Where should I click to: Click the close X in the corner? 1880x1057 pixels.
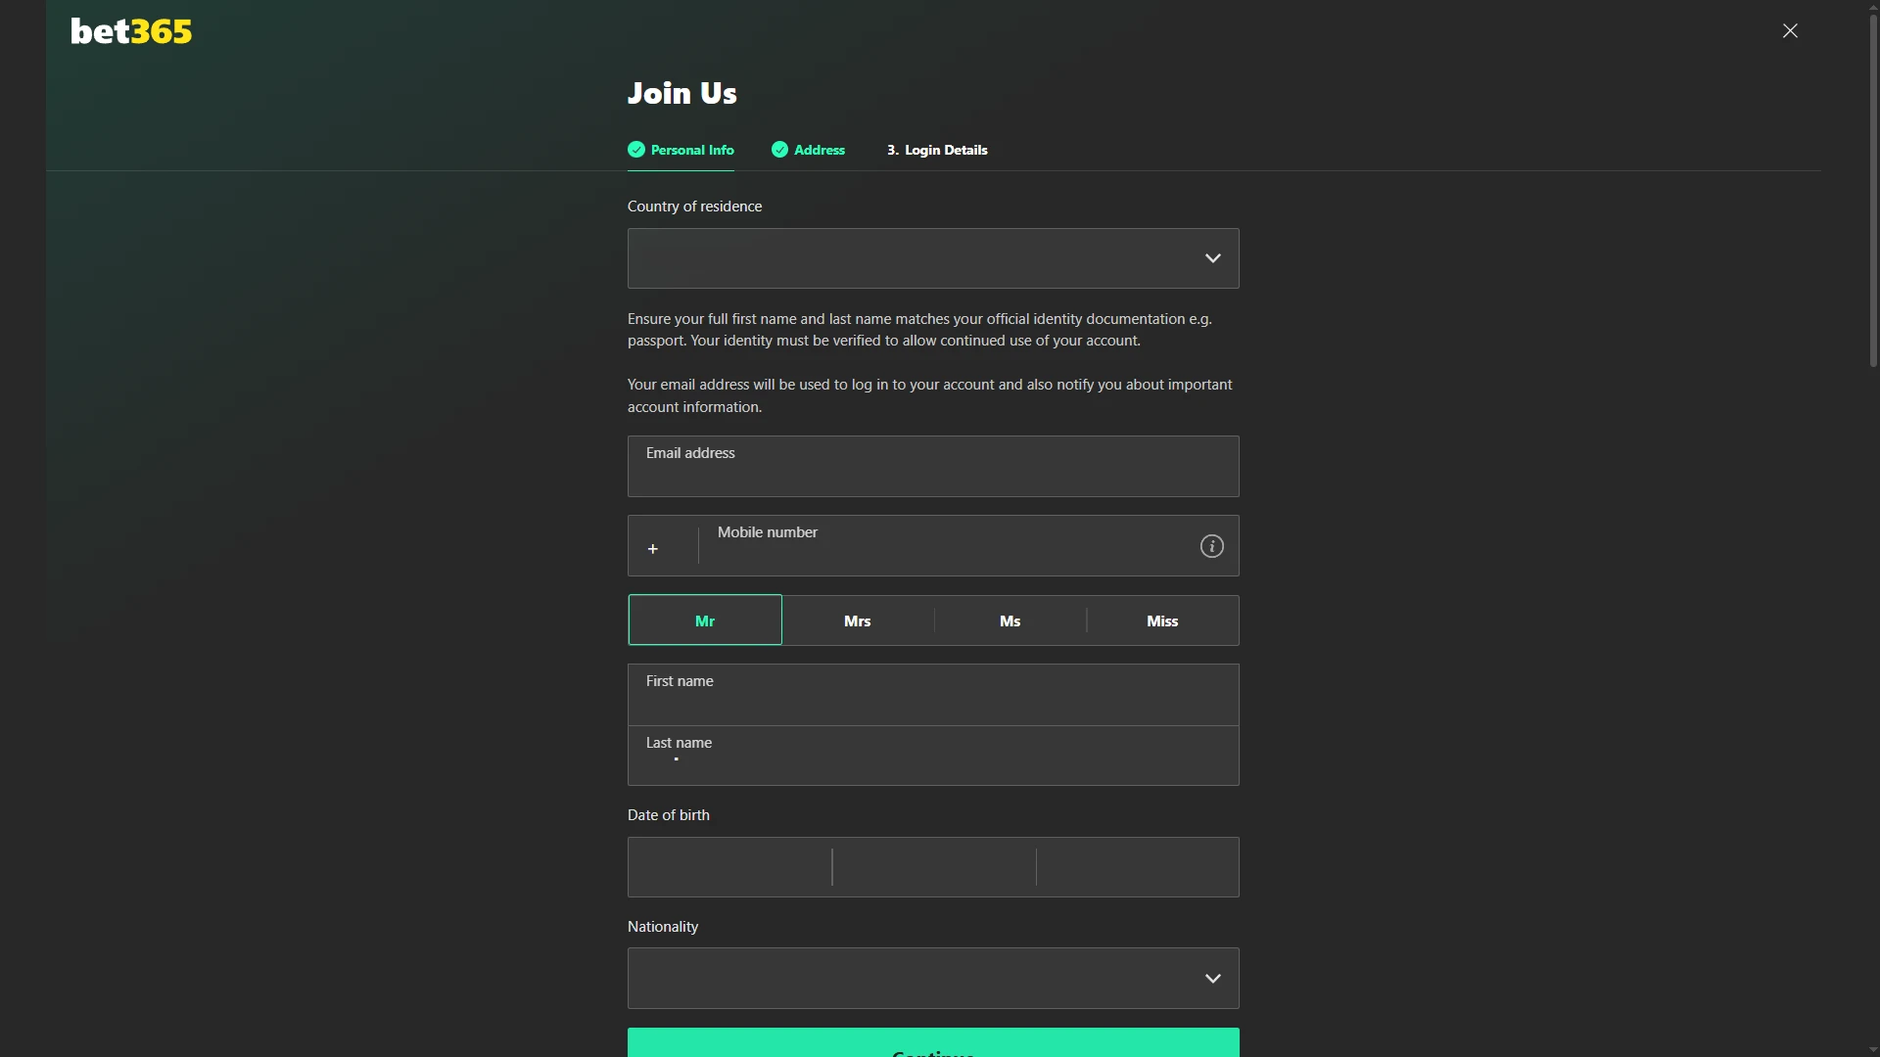(1790, 30)
